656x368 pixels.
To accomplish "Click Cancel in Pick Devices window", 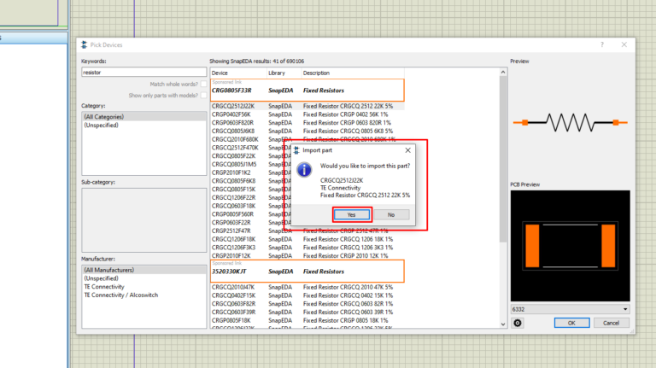I will click(x=611, y=323).
